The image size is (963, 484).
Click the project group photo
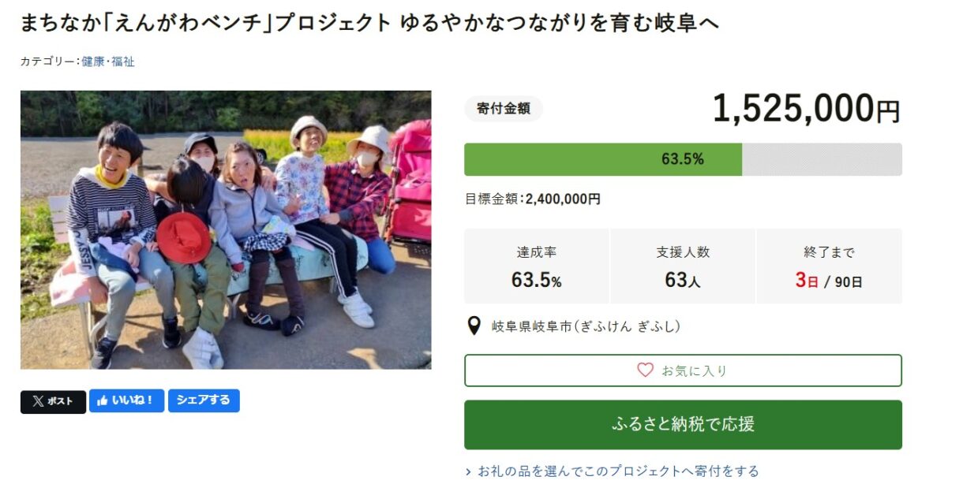point(226,229)
